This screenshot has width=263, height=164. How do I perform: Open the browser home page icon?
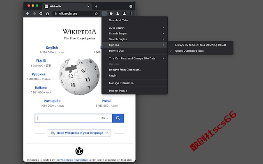click(x=48, y=14)
